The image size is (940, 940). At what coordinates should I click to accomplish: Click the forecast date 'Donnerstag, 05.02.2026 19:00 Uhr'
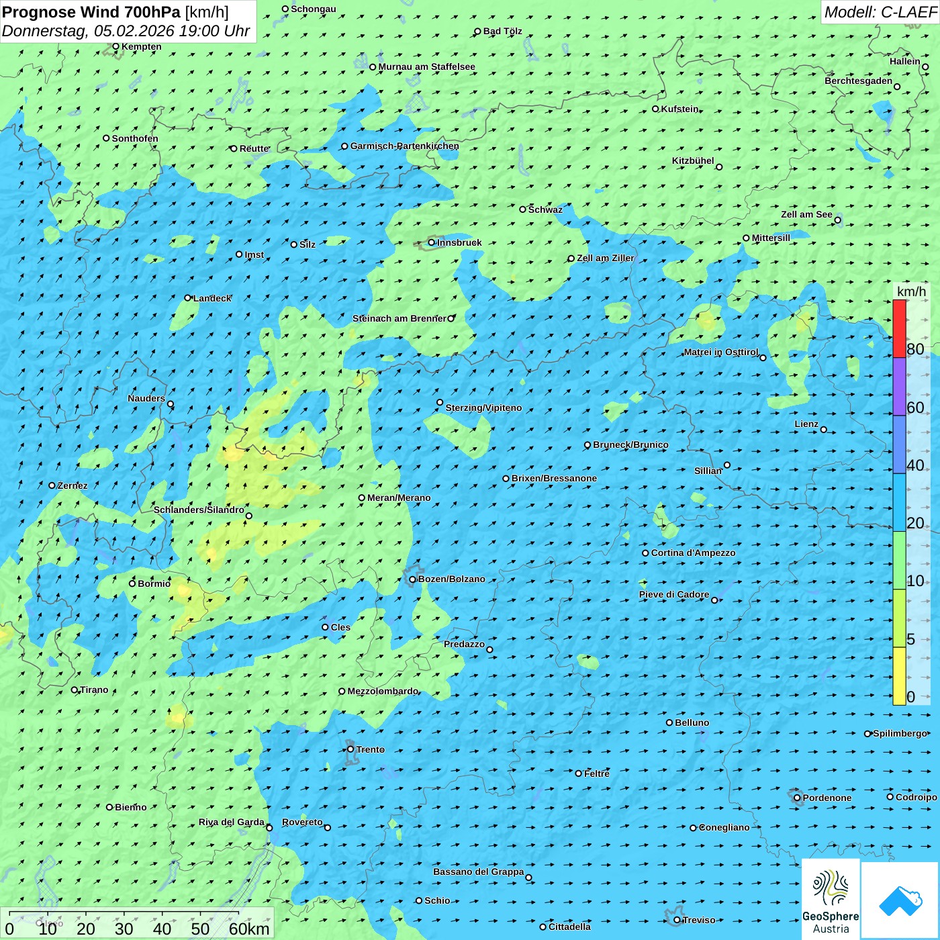pyautogui.click(x=126, y=31)
